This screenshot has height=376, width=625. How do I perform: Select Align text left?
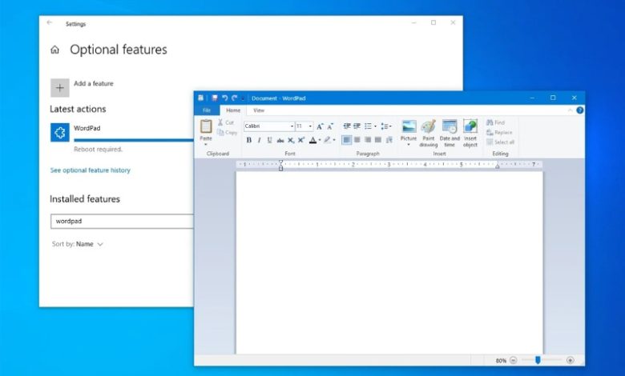[346, 140]
